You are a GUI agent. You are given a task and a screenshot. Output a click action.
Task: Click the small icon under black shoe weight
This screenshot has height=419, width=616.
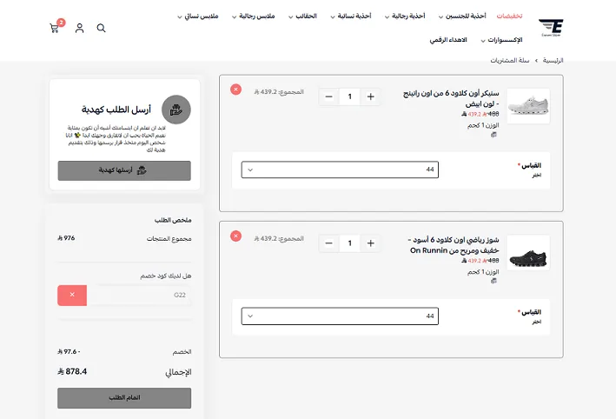[494, 281]
